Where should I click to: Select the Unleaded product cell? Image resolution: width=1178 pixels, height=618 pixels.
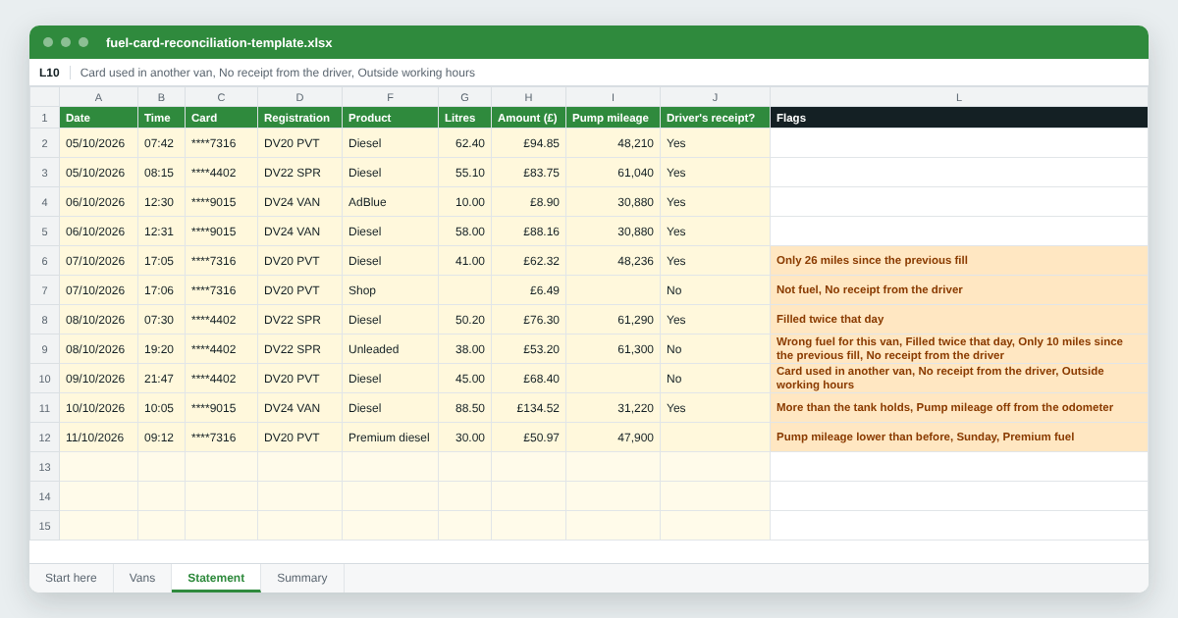pos(390,349)
